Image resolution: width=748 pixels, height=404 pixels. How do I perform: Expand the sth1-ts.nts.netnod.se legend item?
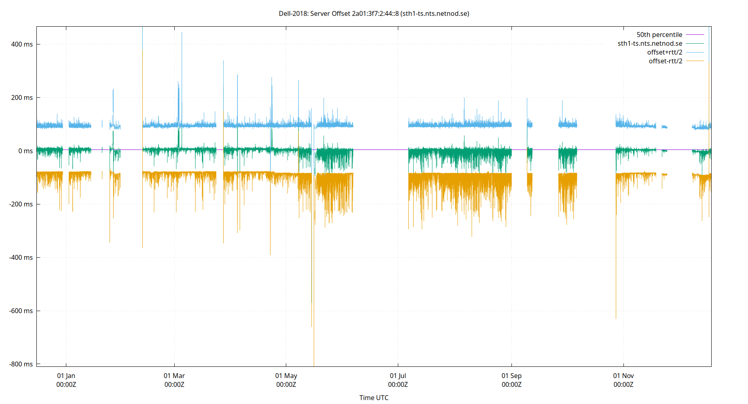point(649,43)
